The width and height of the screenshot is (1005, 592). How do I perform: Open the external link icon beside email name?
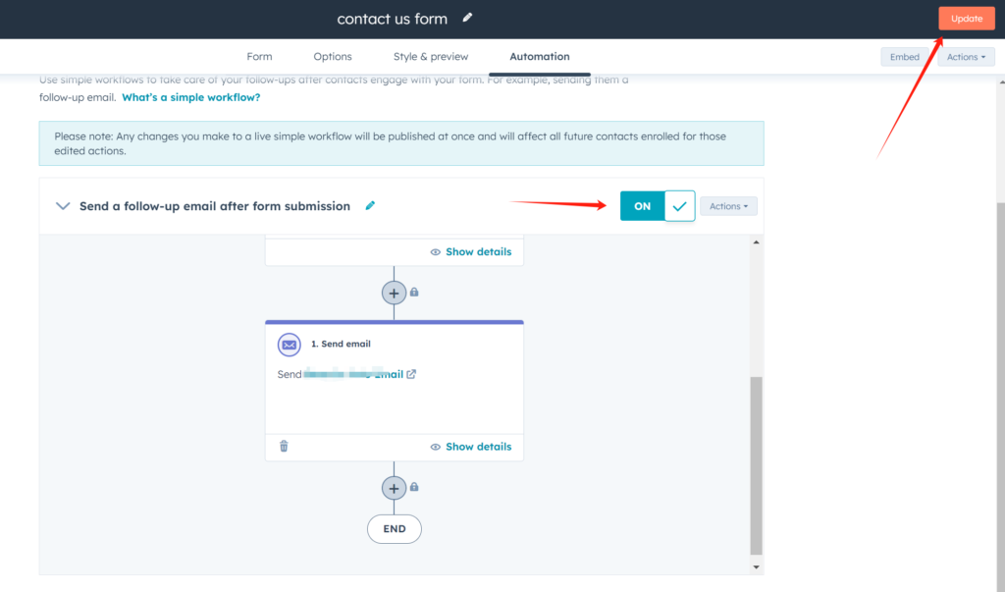click(411, 374)
